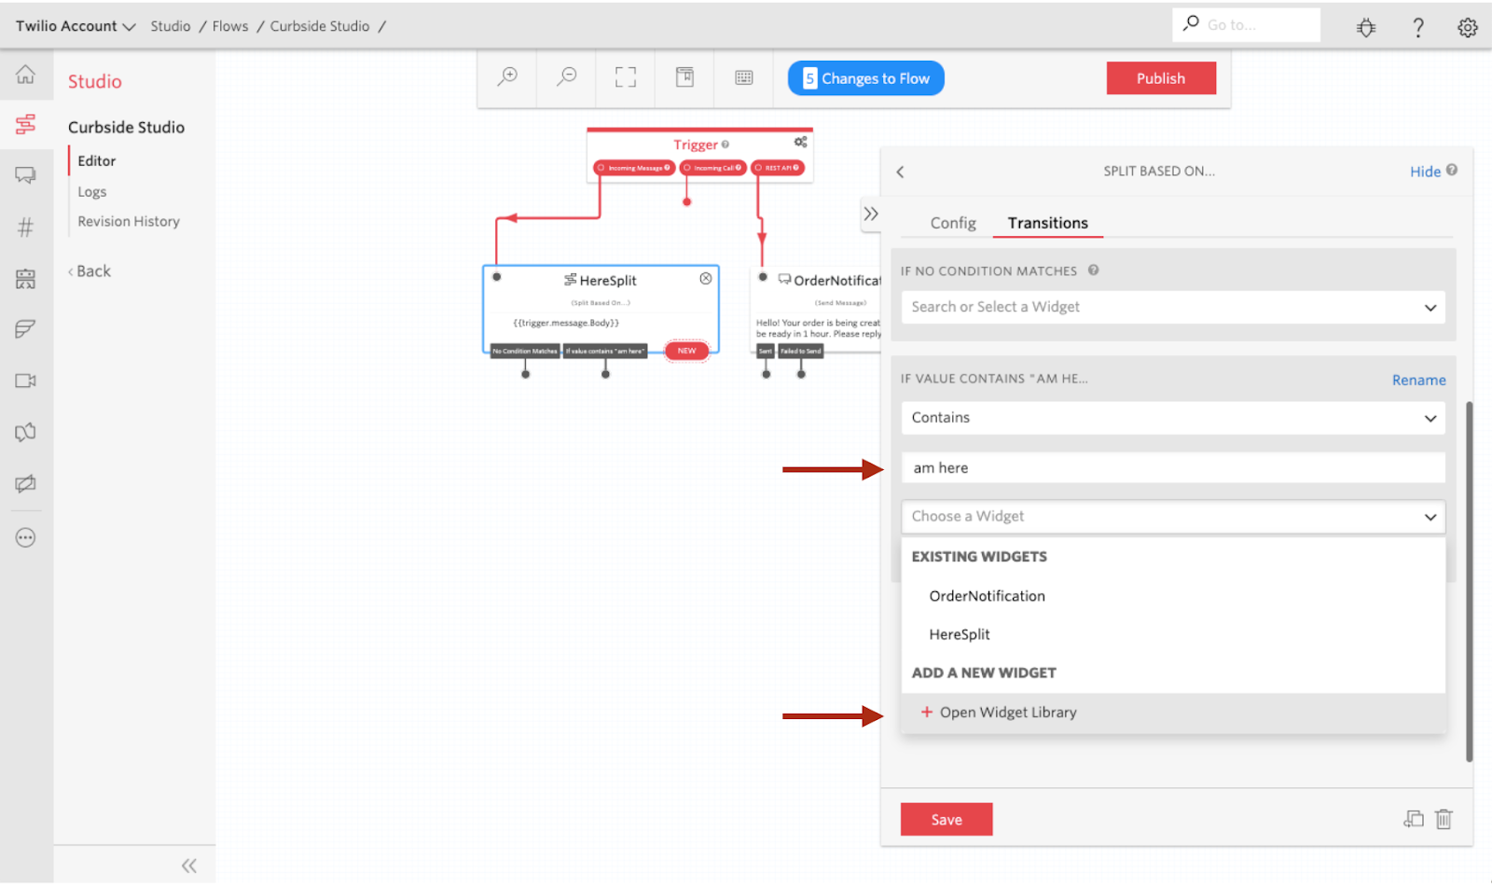Open the messaging chat icon in the sidebar
The height and width of the screenshot is (887, 1492).
tap(25, 175)
